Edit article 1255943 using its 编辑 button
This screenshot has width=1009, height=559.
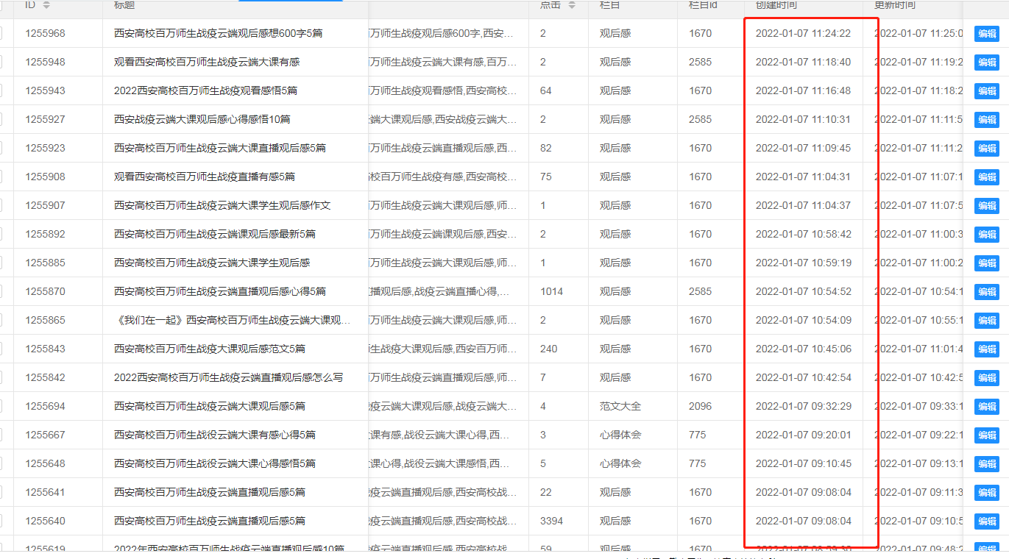(x=986, y=90)
